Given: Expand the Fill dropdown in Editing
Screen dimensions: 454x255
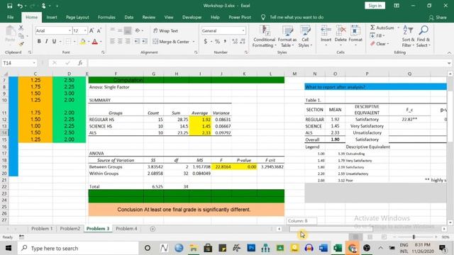Looking at the screenshot, I should coord(384,36).
